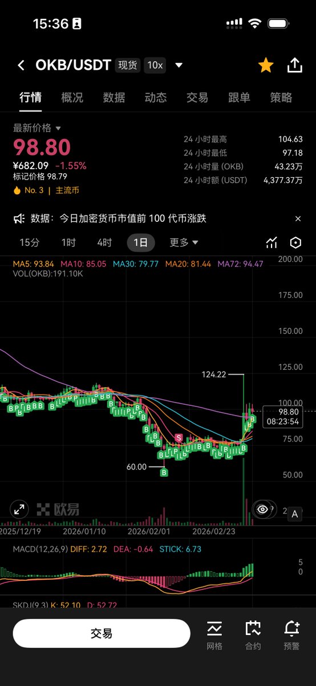This screenshot has width=316, height=686.
Task: Switch to the 行情 tab
Action: 30,98
